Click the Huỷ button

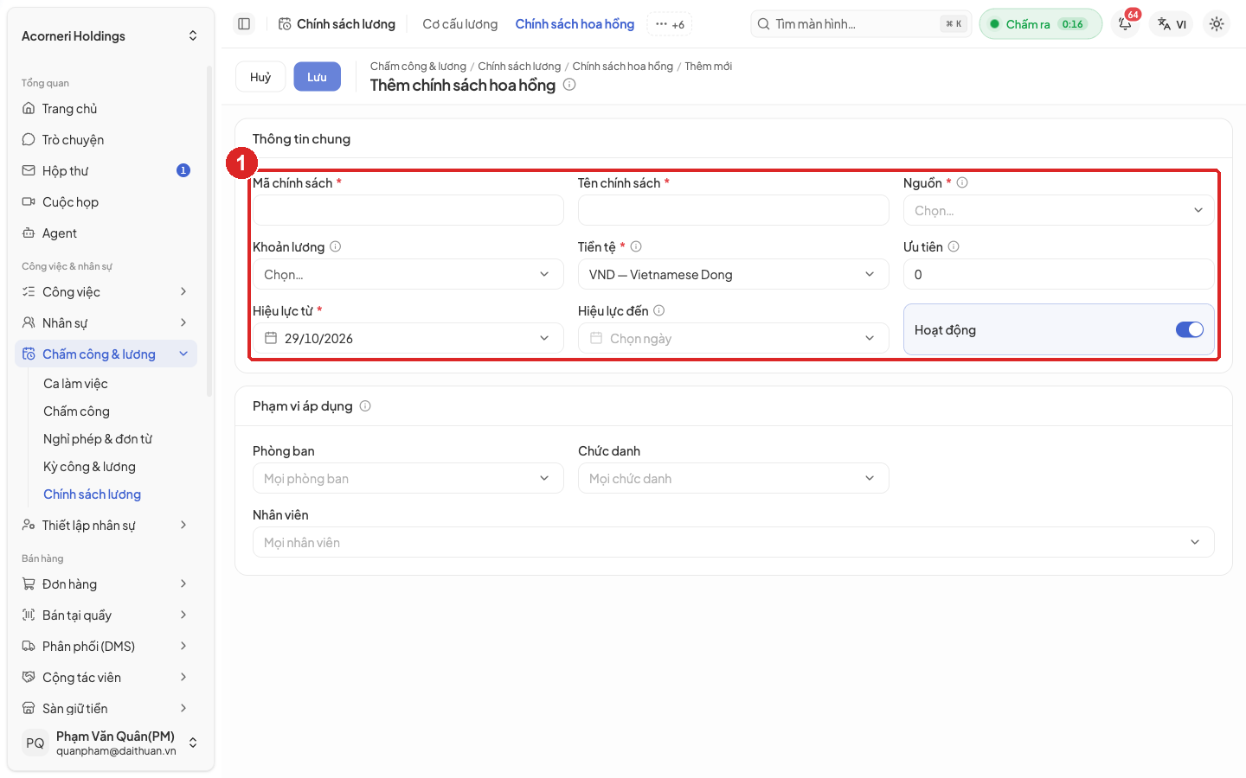(x=260, y=77)
